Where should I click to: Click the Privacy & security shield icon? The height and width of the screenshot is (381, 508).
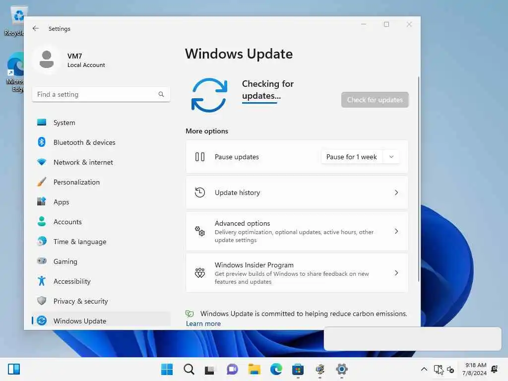(42, 301)
